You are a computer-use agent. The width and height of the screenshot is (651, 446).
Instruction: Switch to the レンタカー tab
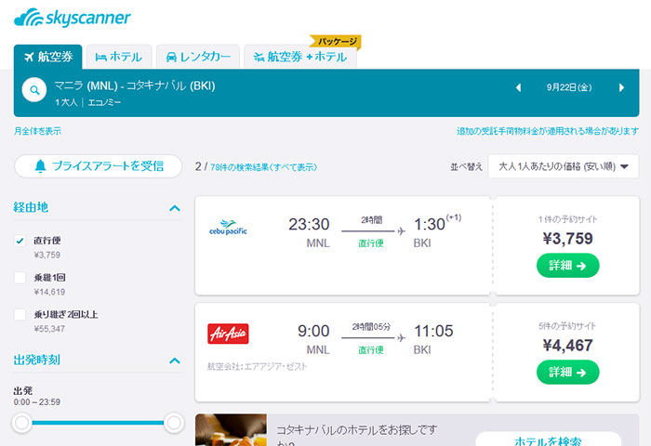pyautogui.click(x=198, y=57)
